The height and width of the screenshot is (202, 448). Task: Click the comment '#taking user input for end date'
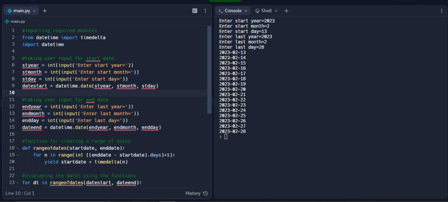(65, 100)
